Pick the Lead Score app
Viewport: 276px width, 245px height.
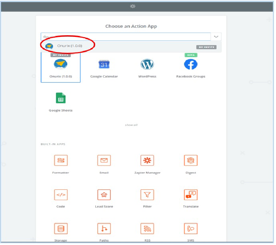click(x=104, y=198)
